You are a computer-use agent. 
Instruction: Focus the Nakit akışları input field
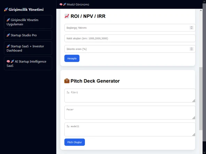click(130, 38)
